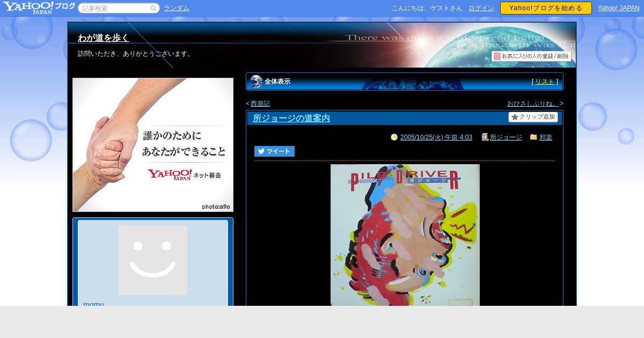Open the blog title わが道を歩く
The height and width of the screenshot is (338, 644).
point(104,38)
